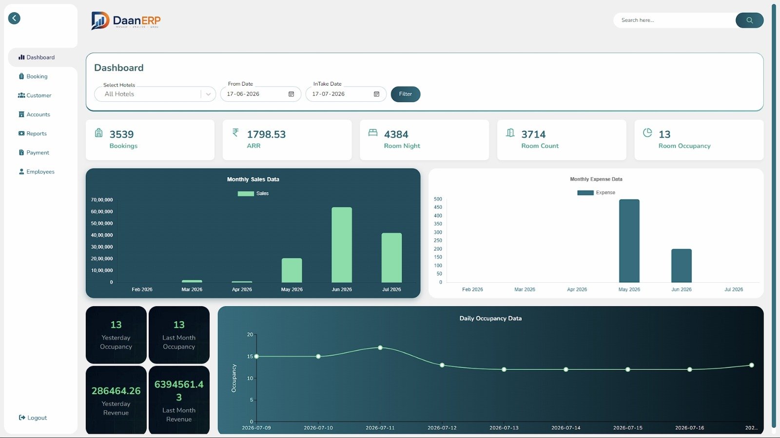Open the Booking menu item

[33, 76]
